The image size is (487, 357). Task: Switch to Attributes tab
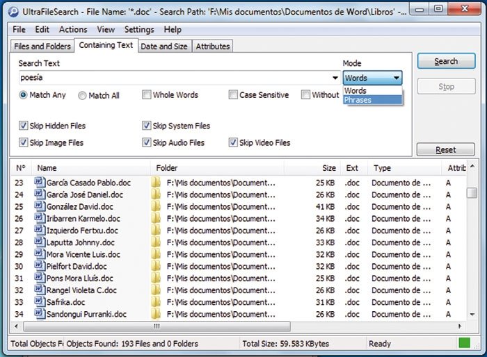click(213, 47)
